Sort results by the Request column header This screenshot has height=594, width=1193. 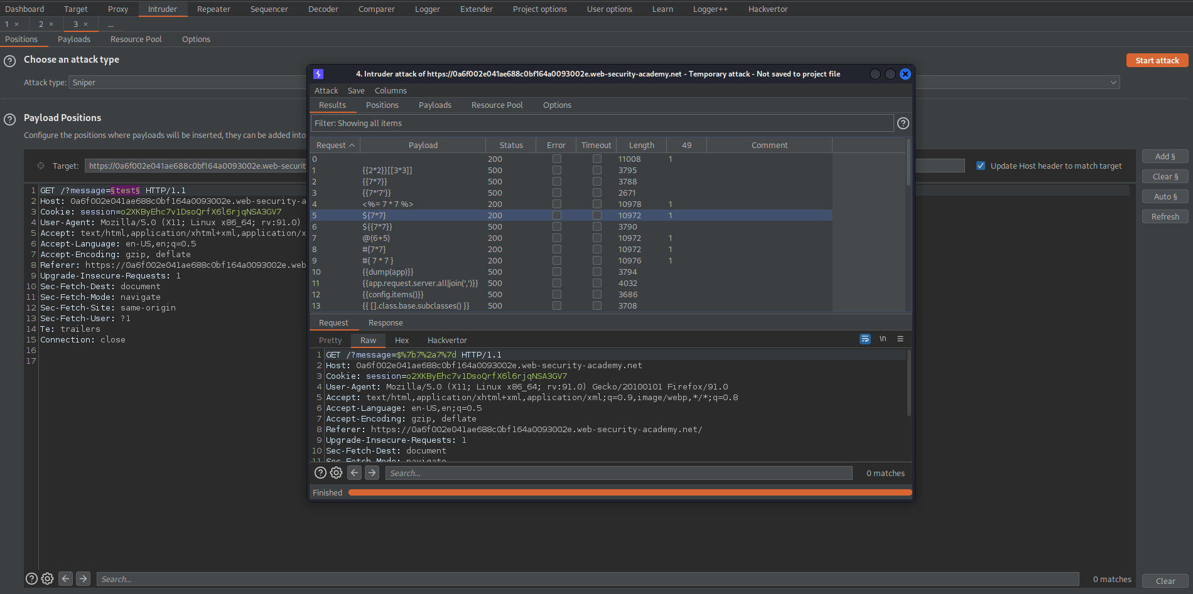[x=335, y=146]
